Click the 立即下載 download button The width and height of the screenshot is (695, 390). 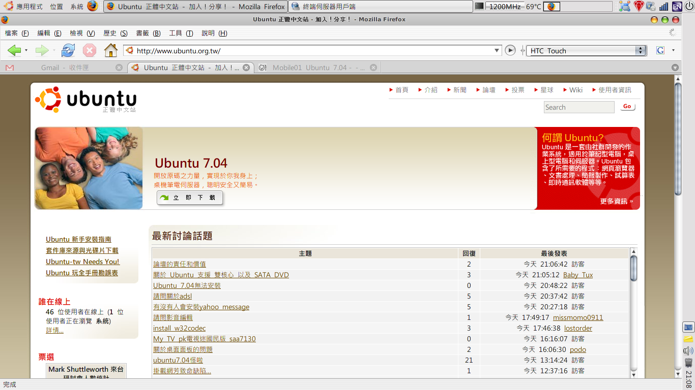(x=190, y=198)
